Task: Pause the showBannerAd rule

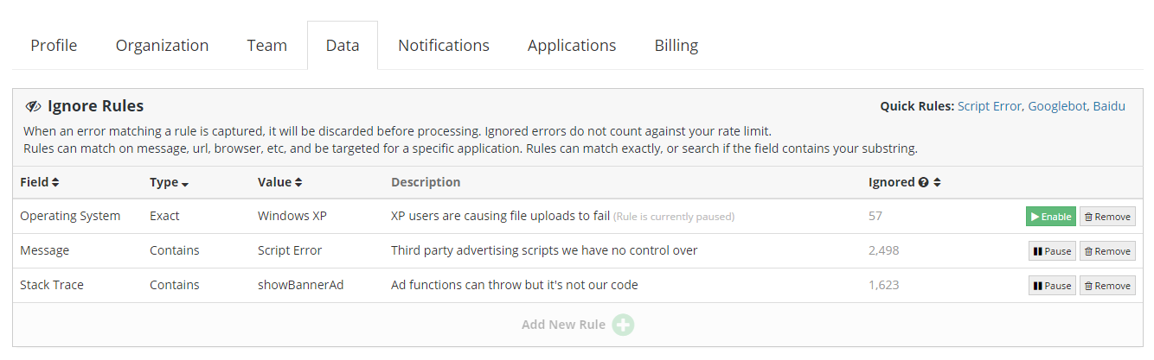Action: tap(1052, 286)
